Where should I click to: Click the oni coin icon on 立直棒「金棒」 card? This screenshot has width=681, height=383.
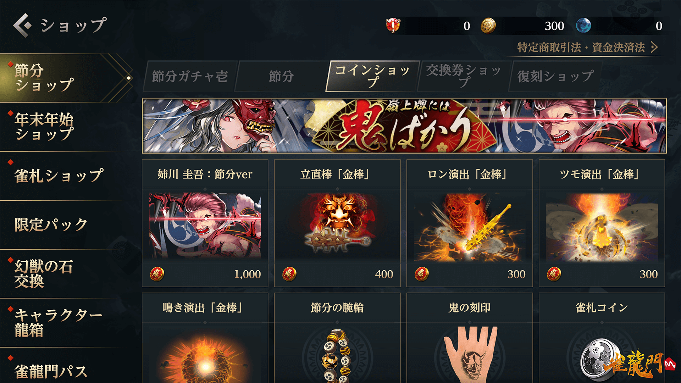point(289,274)
